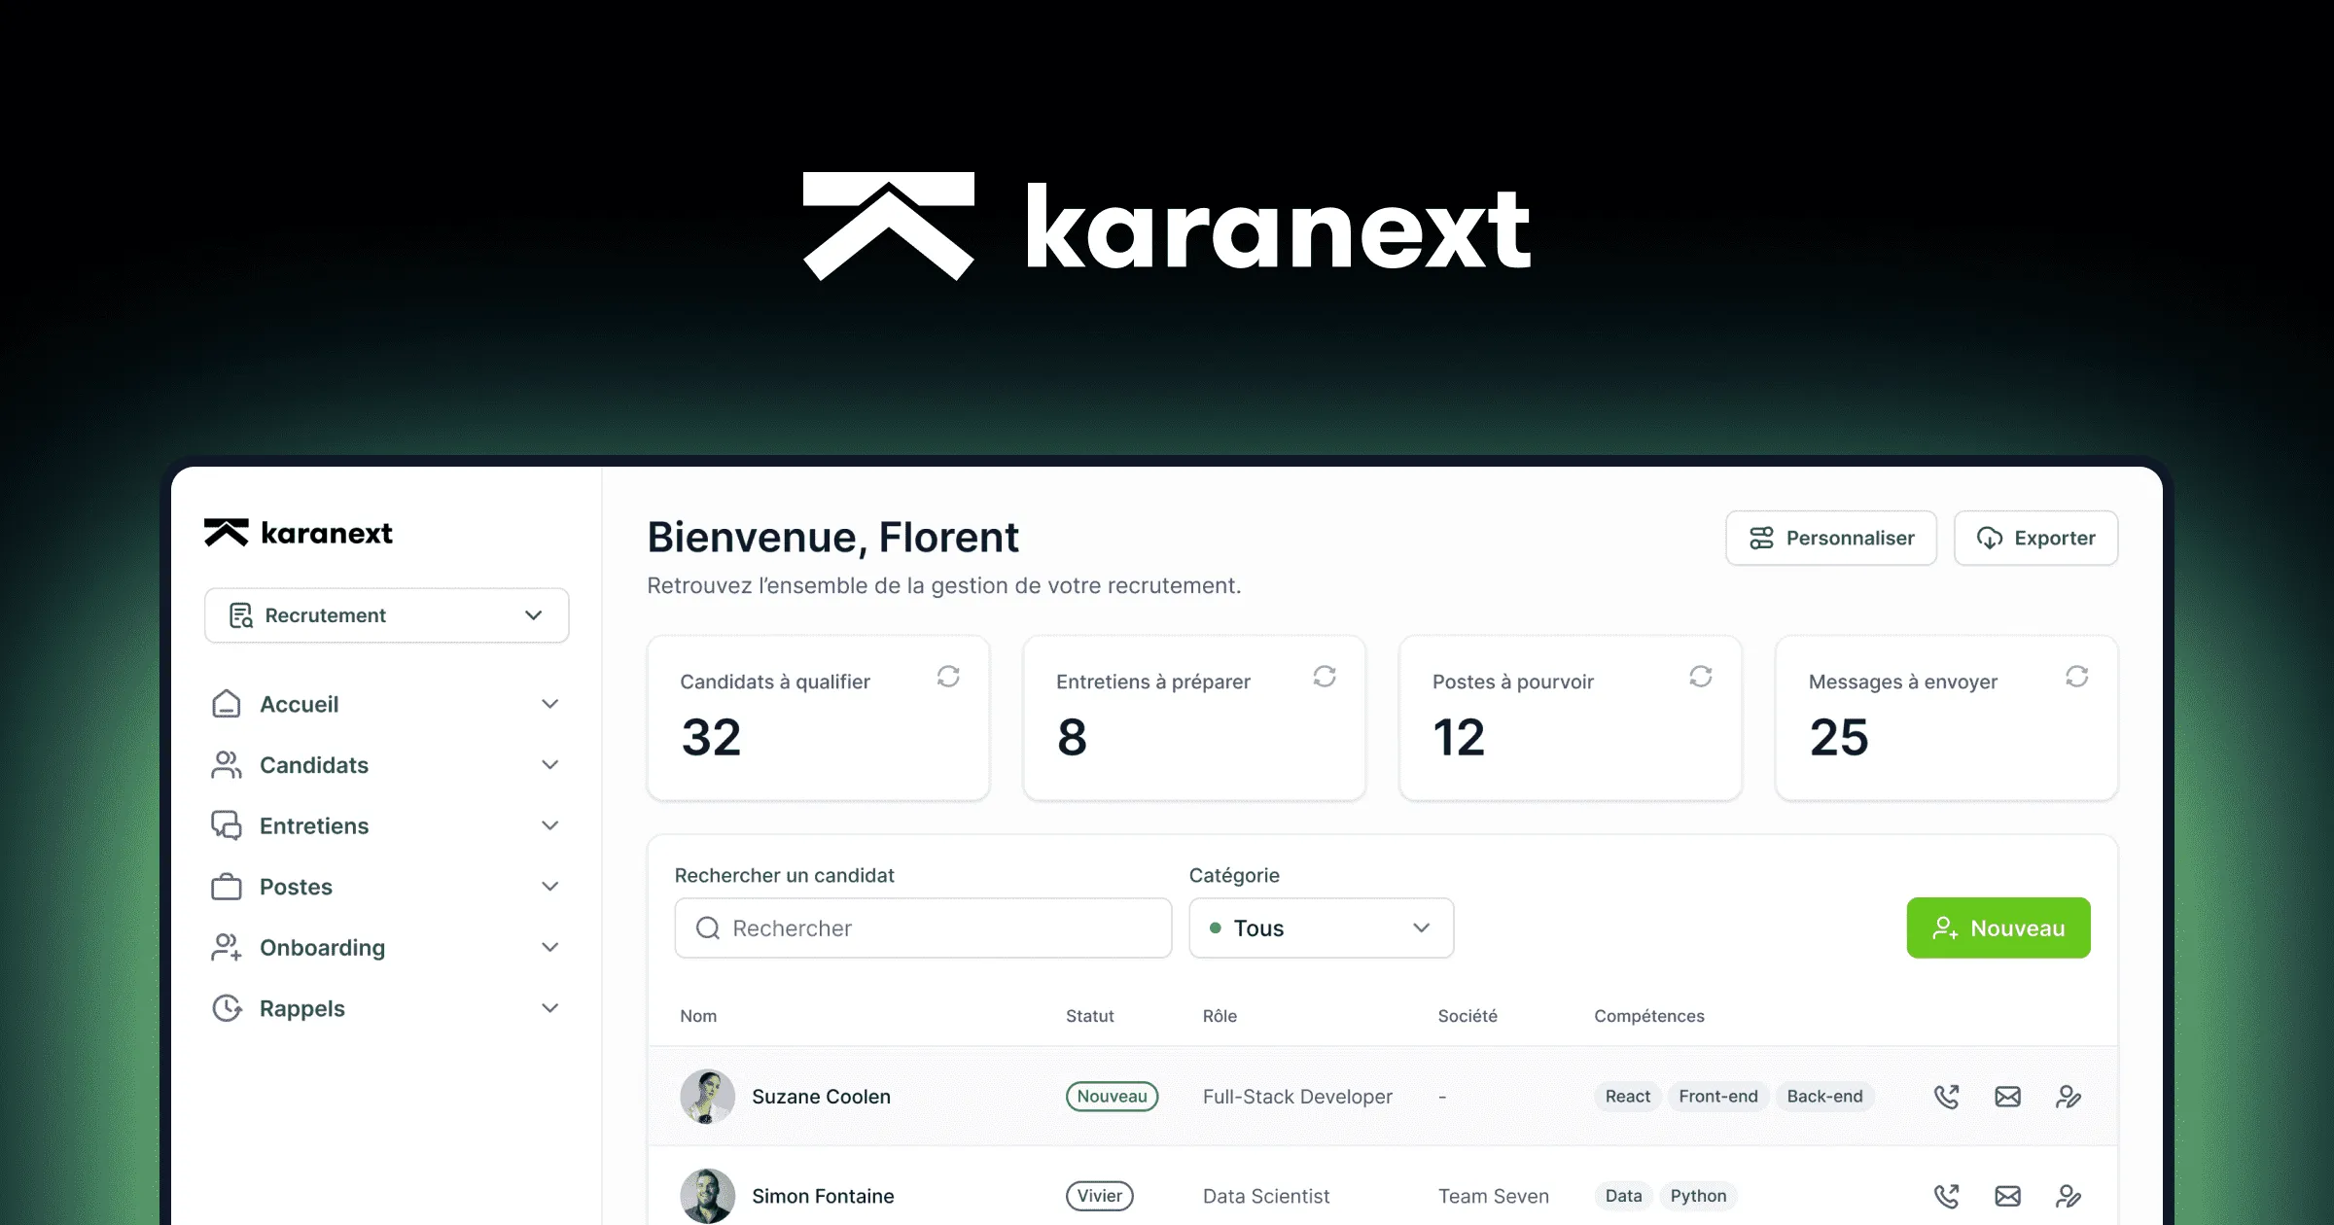
Task: Click the Vivier status badge for Simon
Action: (1099, 1196)
